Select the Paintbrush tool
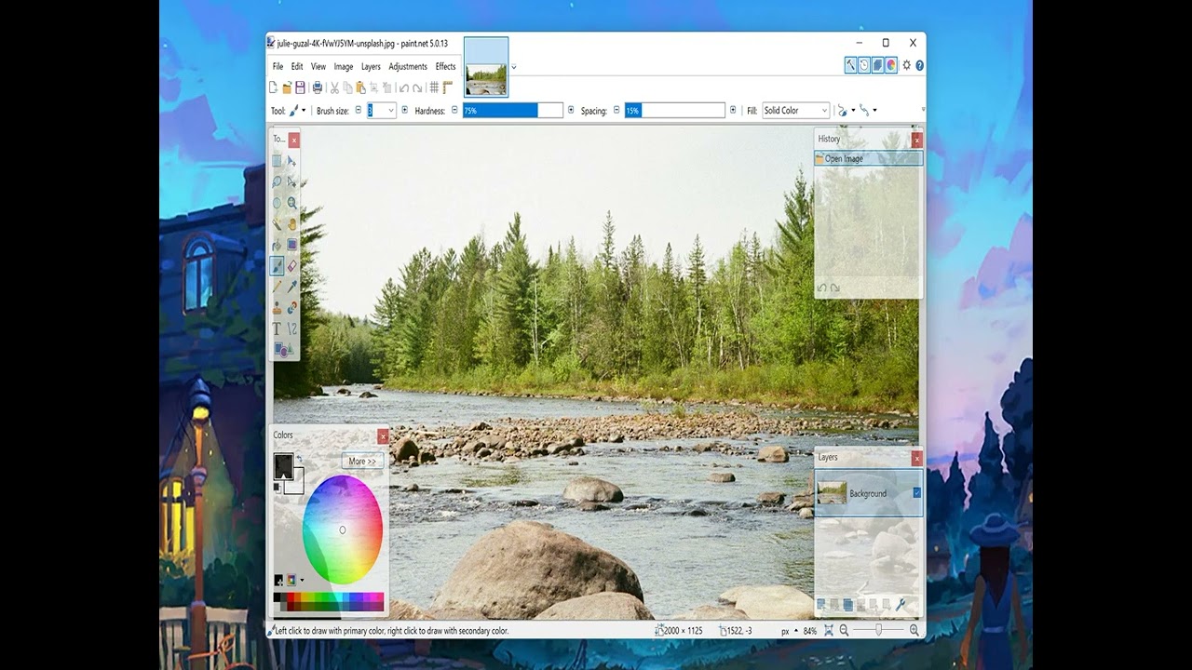This screenshot has height=670, width=1192. (277, 266)
